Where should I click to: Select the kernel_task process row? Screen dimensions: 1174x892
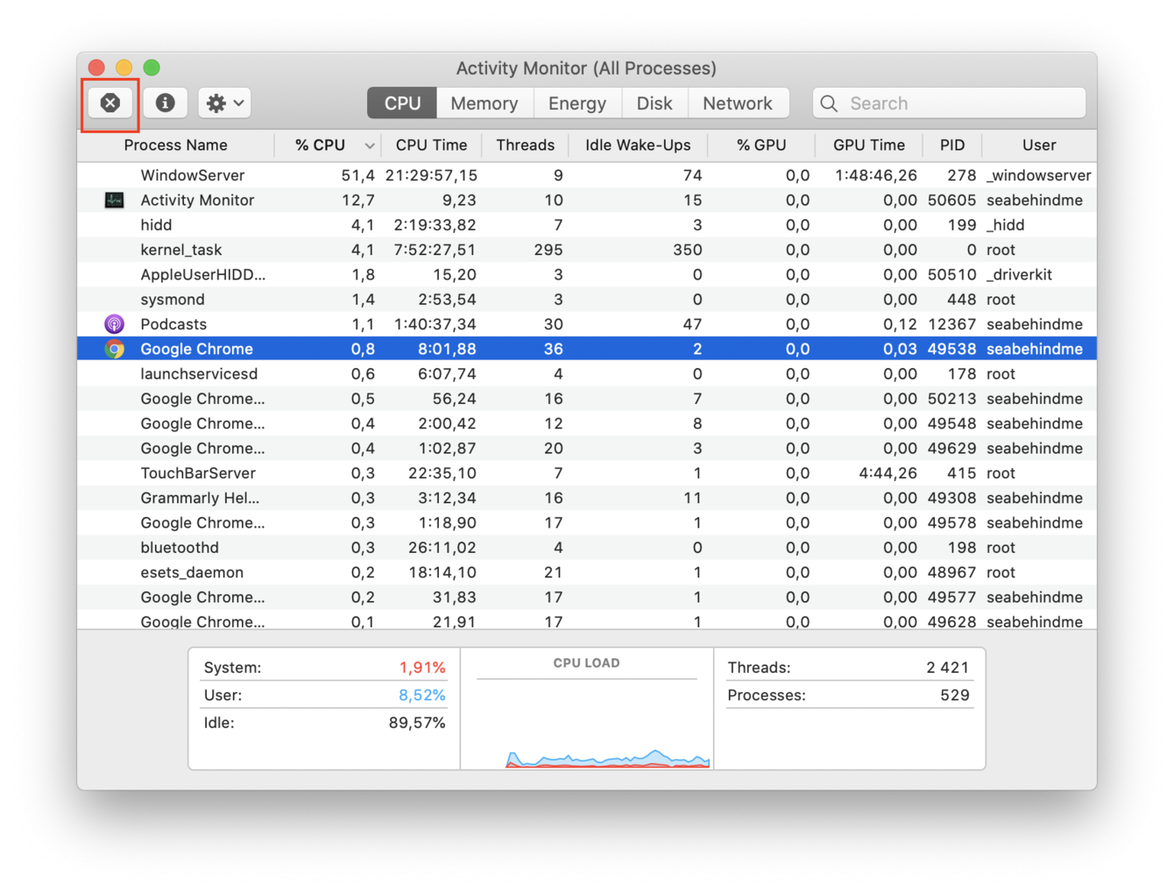point(350,249)
